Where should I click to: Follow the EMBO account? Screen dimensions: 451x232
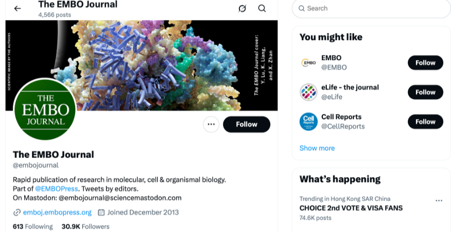pos(425,63)
